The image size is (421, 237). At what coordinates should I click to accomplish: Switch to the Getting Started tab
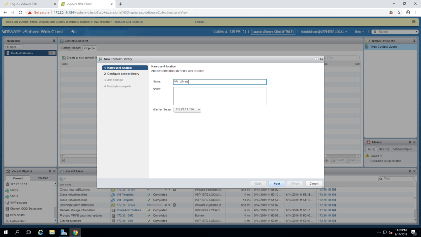pyautogui.click(x=71, y=48)
